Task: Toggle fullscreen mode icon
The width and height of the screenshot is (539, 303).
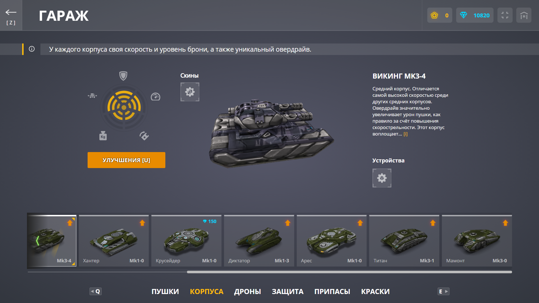Action: [x=505, y=15]
